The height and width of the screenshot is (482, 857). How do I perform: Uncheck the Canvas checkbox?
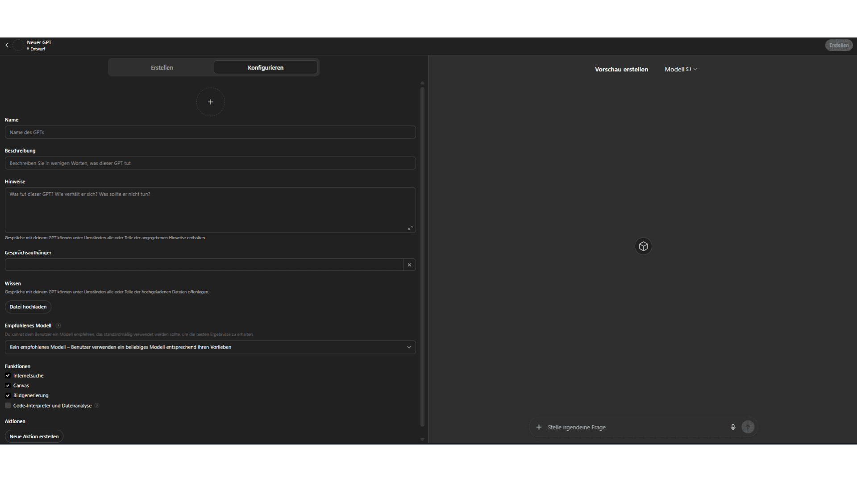[8, 386]
